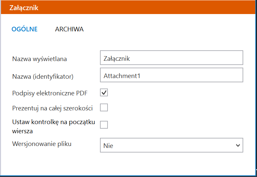Image resolution: width=257 pixels, height=177 pixels.
Task: Click the Prezentuj na całej szerokości label
Action: tap(52, 108)
